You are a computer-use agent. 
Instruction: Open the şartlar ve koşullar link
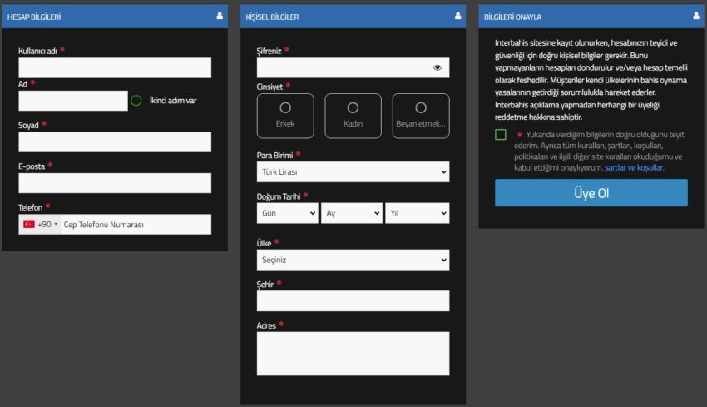coord(634,167)
